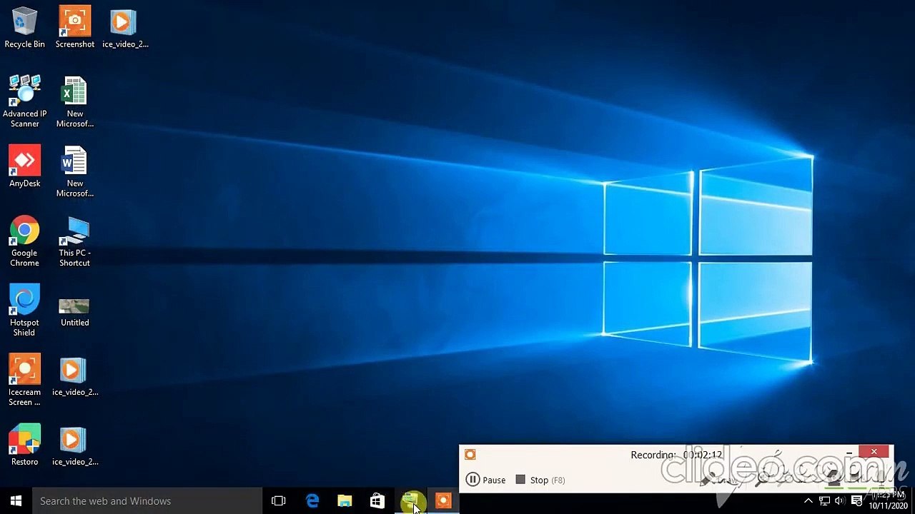
Task: Minimize the recording control panel
Action: point(849,453)
